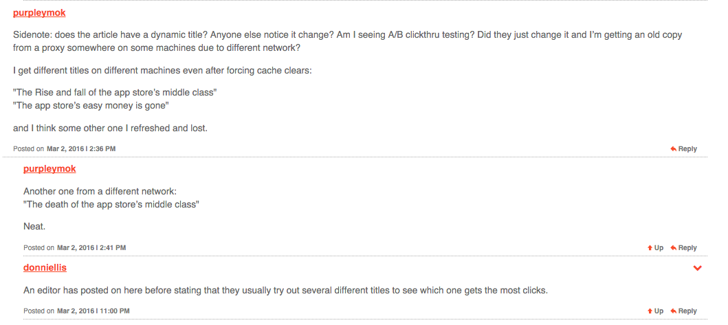Click the "Reply" text on the 11:00 PM comment
Screen dimensions: 728x325
click(x=687, y=311)
